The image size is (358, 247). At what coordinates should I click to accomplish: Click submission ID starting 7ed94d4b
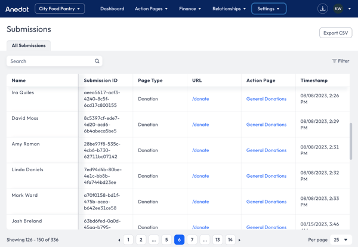[x=103, y=176]
